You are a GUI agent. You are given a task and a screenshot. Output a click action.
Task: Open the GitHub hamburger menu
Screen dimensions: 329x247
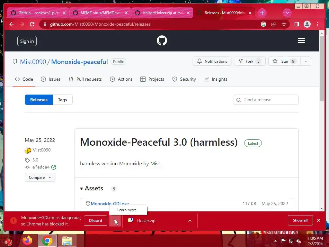click(301, 41)
